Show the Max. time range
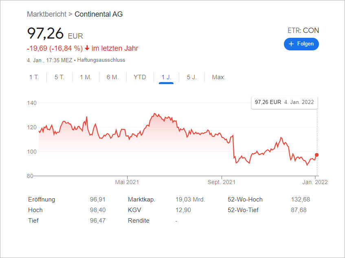345x258 pixels. 219,77
